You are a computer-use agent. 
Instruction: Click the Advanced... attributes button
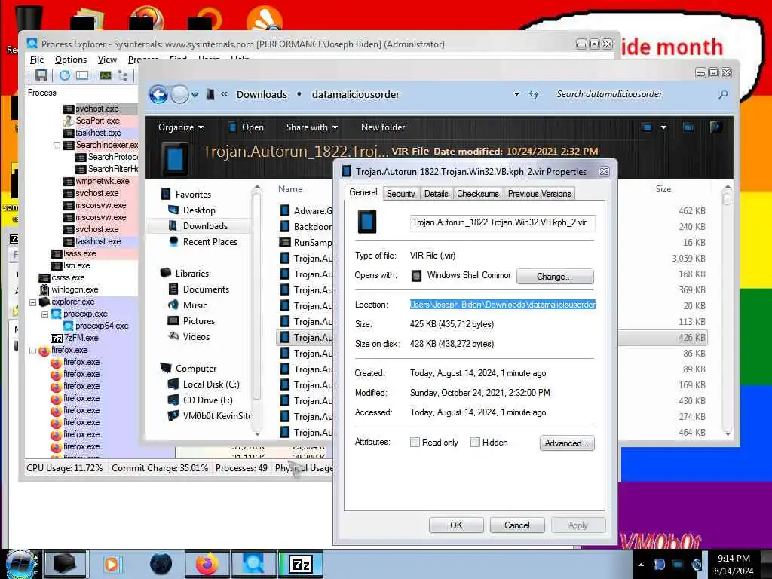pyautogui.click(x=567, y=443)
